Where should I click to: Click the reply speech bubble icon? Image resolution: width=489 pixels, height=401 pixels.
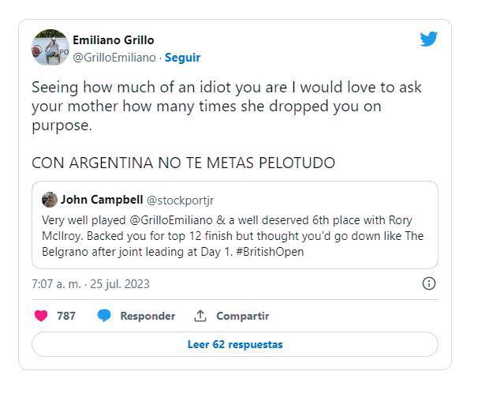104,316
